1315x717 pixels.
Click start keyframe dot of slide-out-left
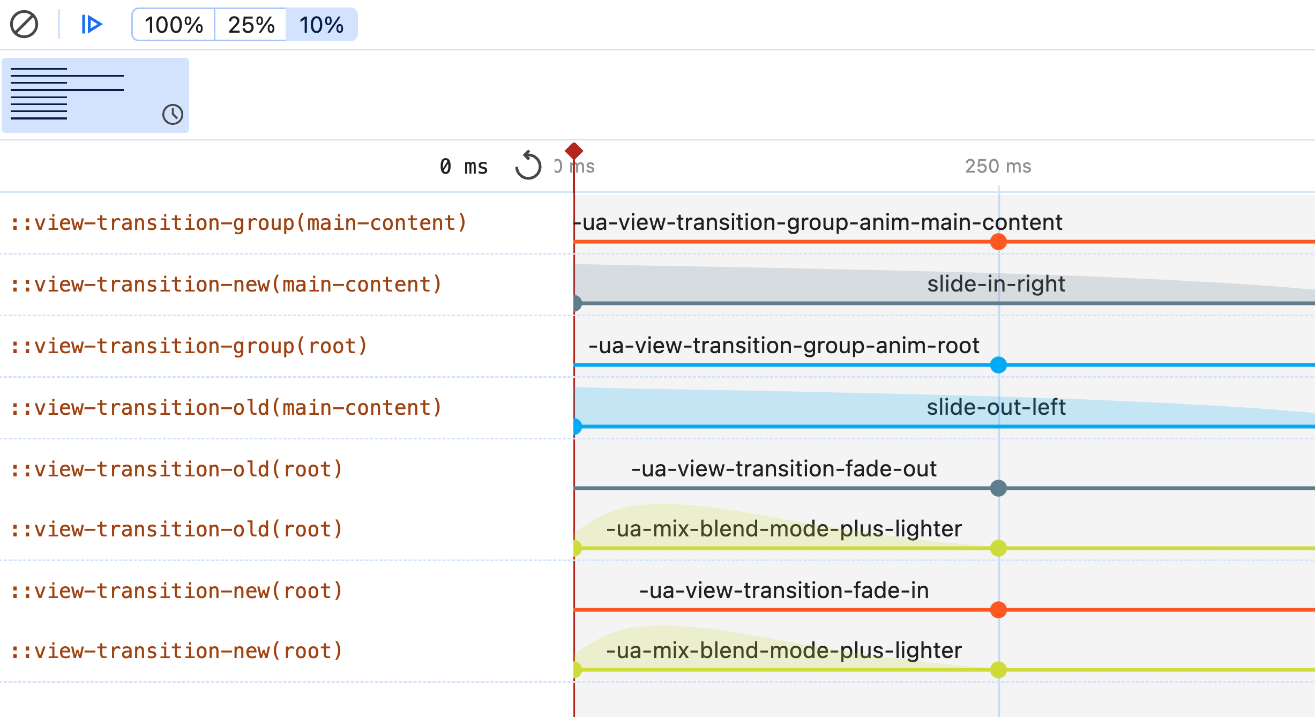click(577, 427)
